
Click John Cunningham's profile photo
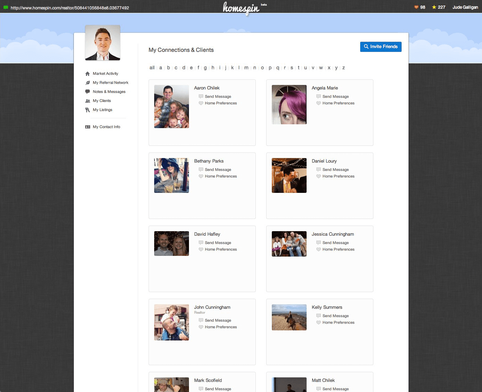[x=172, y=322]
